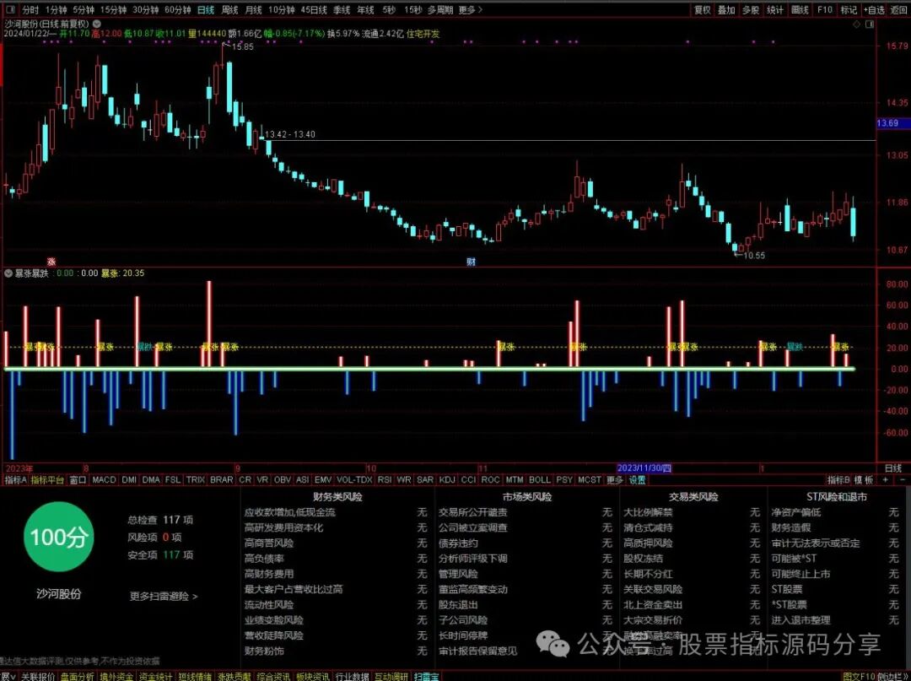Click the 多股 multi-stock button

point(751,10)
